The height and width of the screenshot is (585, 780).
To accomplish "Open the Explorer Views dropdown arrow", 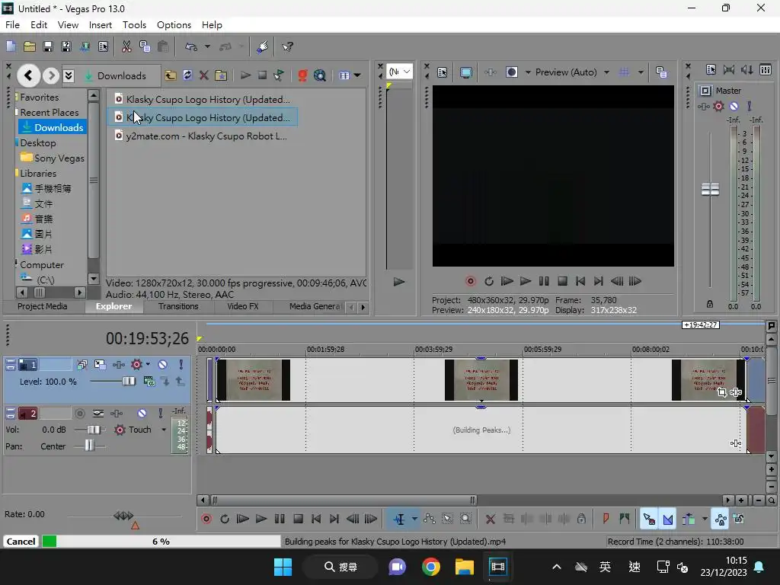I will [x=357, y=75].
